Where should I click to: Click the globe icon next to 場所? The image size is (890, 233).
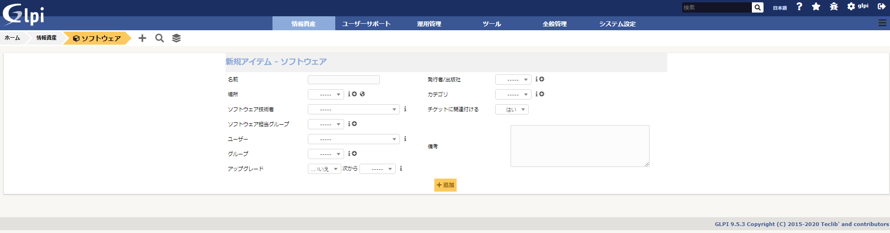click(x=362, y=94)
